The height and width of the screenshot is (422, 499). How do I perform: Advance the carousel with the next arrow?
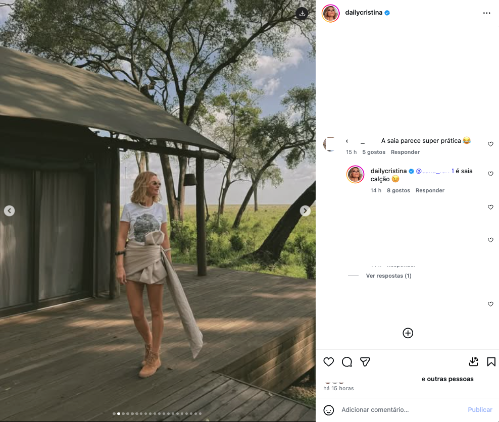point(305,211)
